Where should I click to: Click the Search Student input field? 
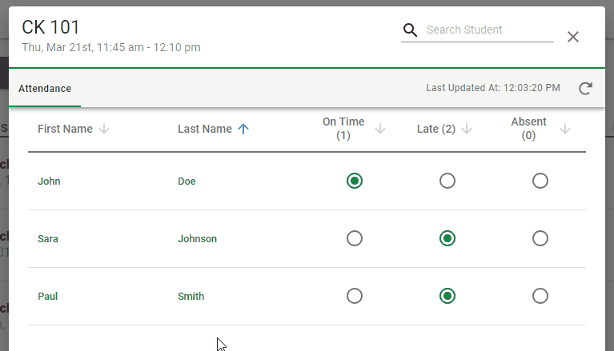[489, 30]
